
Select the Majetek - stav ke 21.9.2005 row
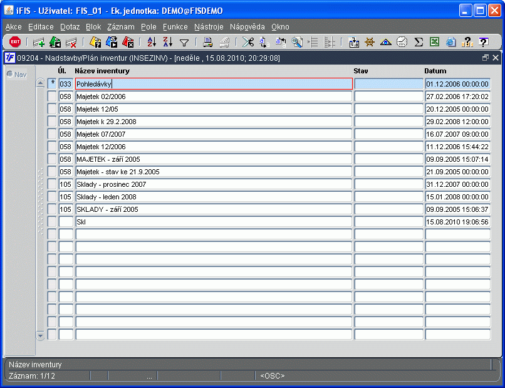coord(214,172)
